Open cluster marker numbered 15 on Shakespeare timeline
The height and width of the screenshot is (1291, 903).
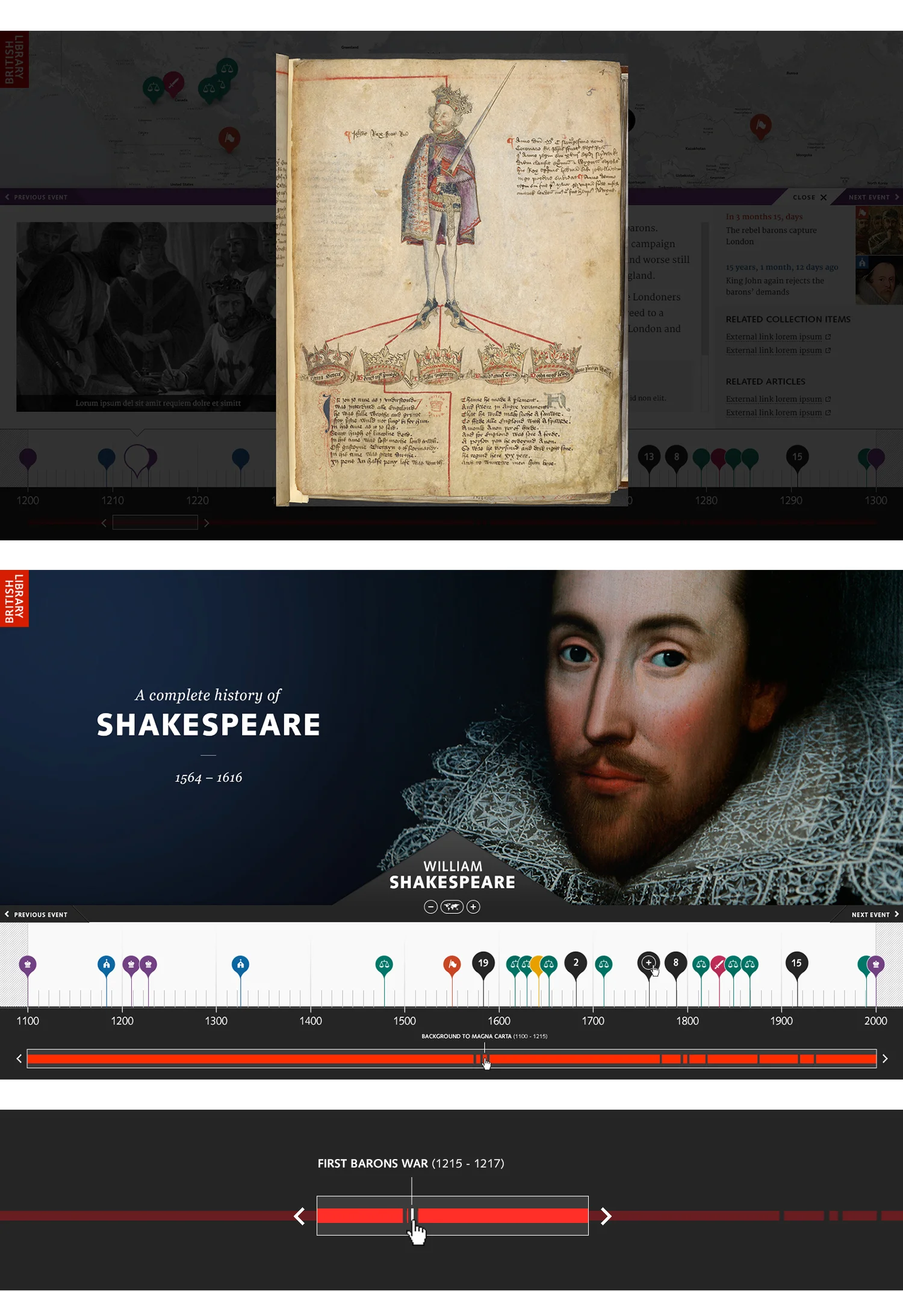(797, 963)
